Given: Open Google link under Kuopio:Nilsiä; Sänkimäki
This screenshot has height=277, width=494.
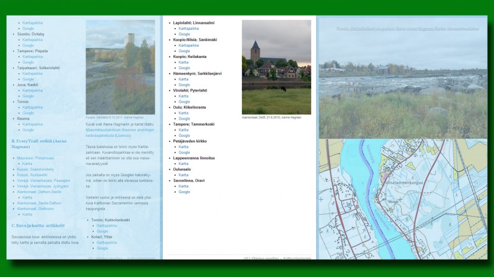Looking at the screenshot, I should tap(185, 51).
